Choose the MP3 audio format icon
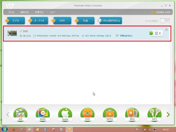Screen dimensions: 176x132 (x=154, y=114)
